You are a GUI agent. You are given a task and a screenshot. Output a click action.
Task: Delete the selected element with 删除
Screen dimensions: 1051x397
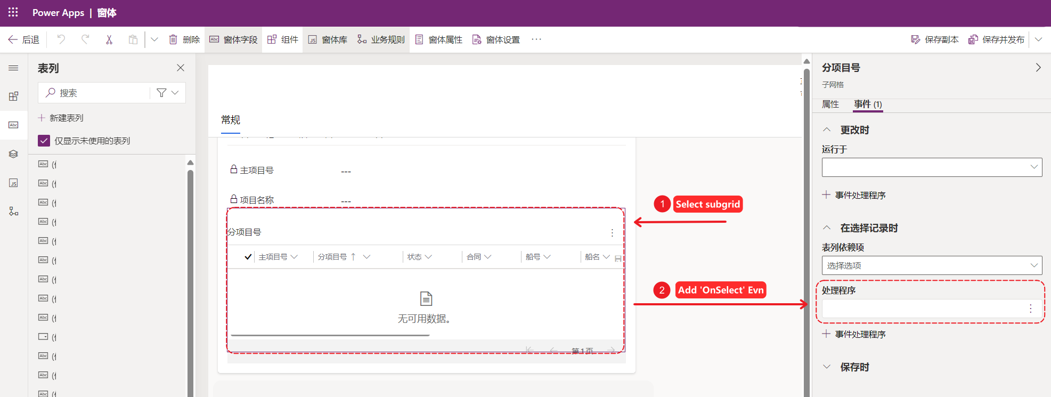coord(184,39)
